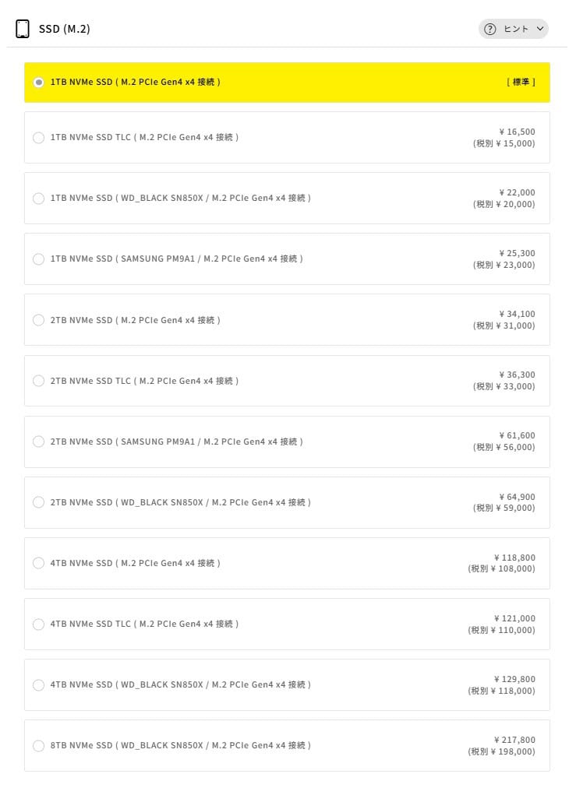Choose 4TB WD_BLACK SN850X radio option
Screen dimensions: 569x788
coord(39,685)
